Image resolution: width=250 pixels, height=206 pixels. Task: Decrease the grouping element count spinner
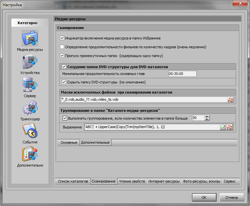(x=207, y=119)
